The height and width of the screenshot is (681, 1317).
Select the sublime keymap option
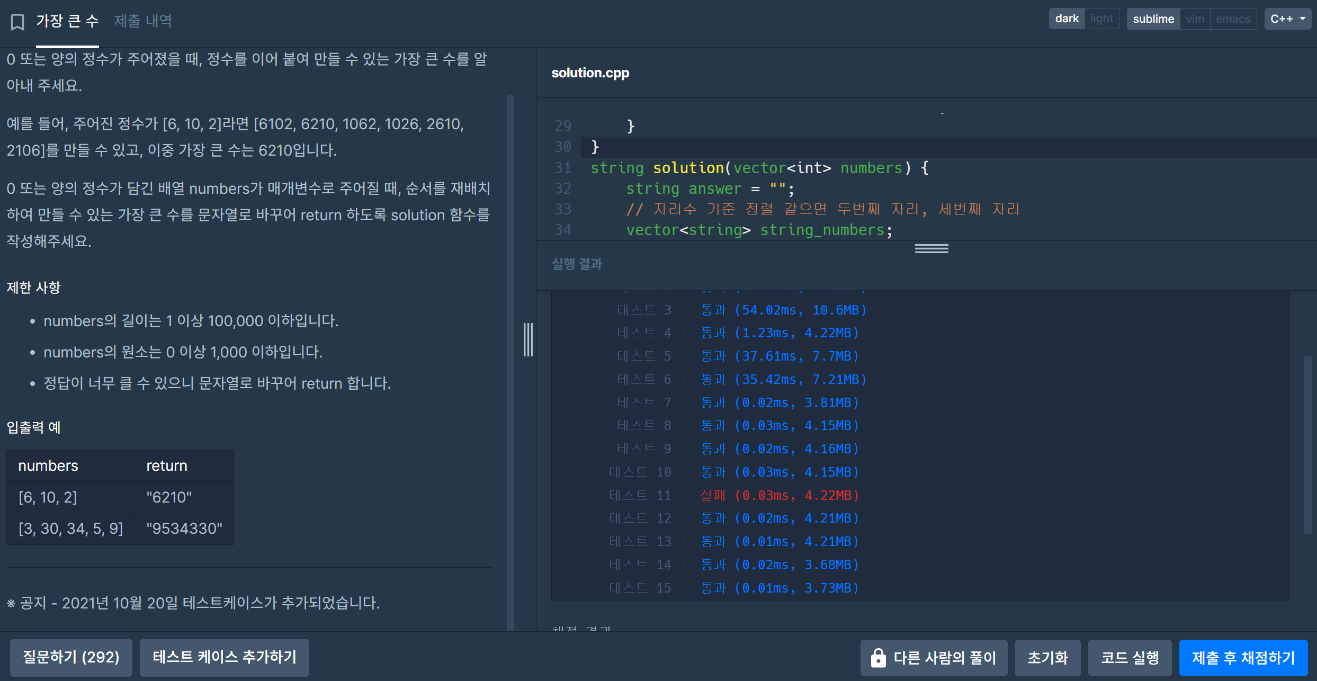tap(1153, 19)
